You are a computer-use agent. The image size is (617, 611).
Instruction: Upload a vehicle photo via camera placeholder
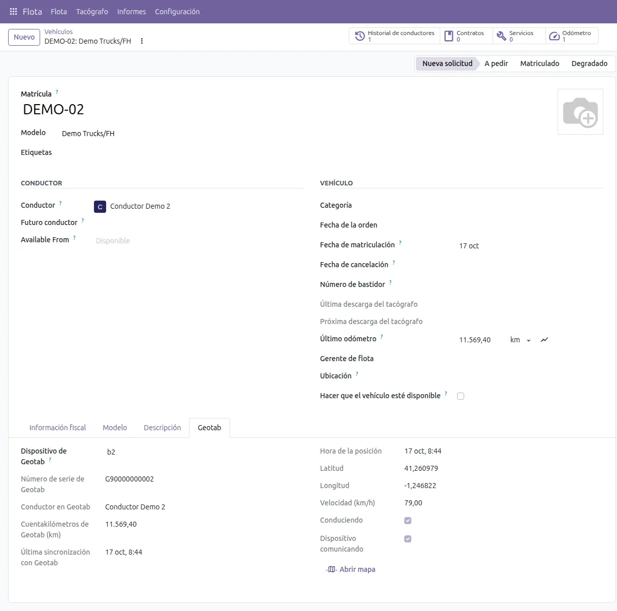[x=580, y=112]
